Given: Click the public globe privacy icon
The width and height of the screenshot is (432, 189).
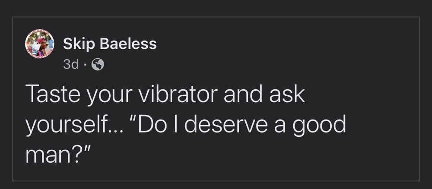Looking at the screenshot, I should point(98,65).
